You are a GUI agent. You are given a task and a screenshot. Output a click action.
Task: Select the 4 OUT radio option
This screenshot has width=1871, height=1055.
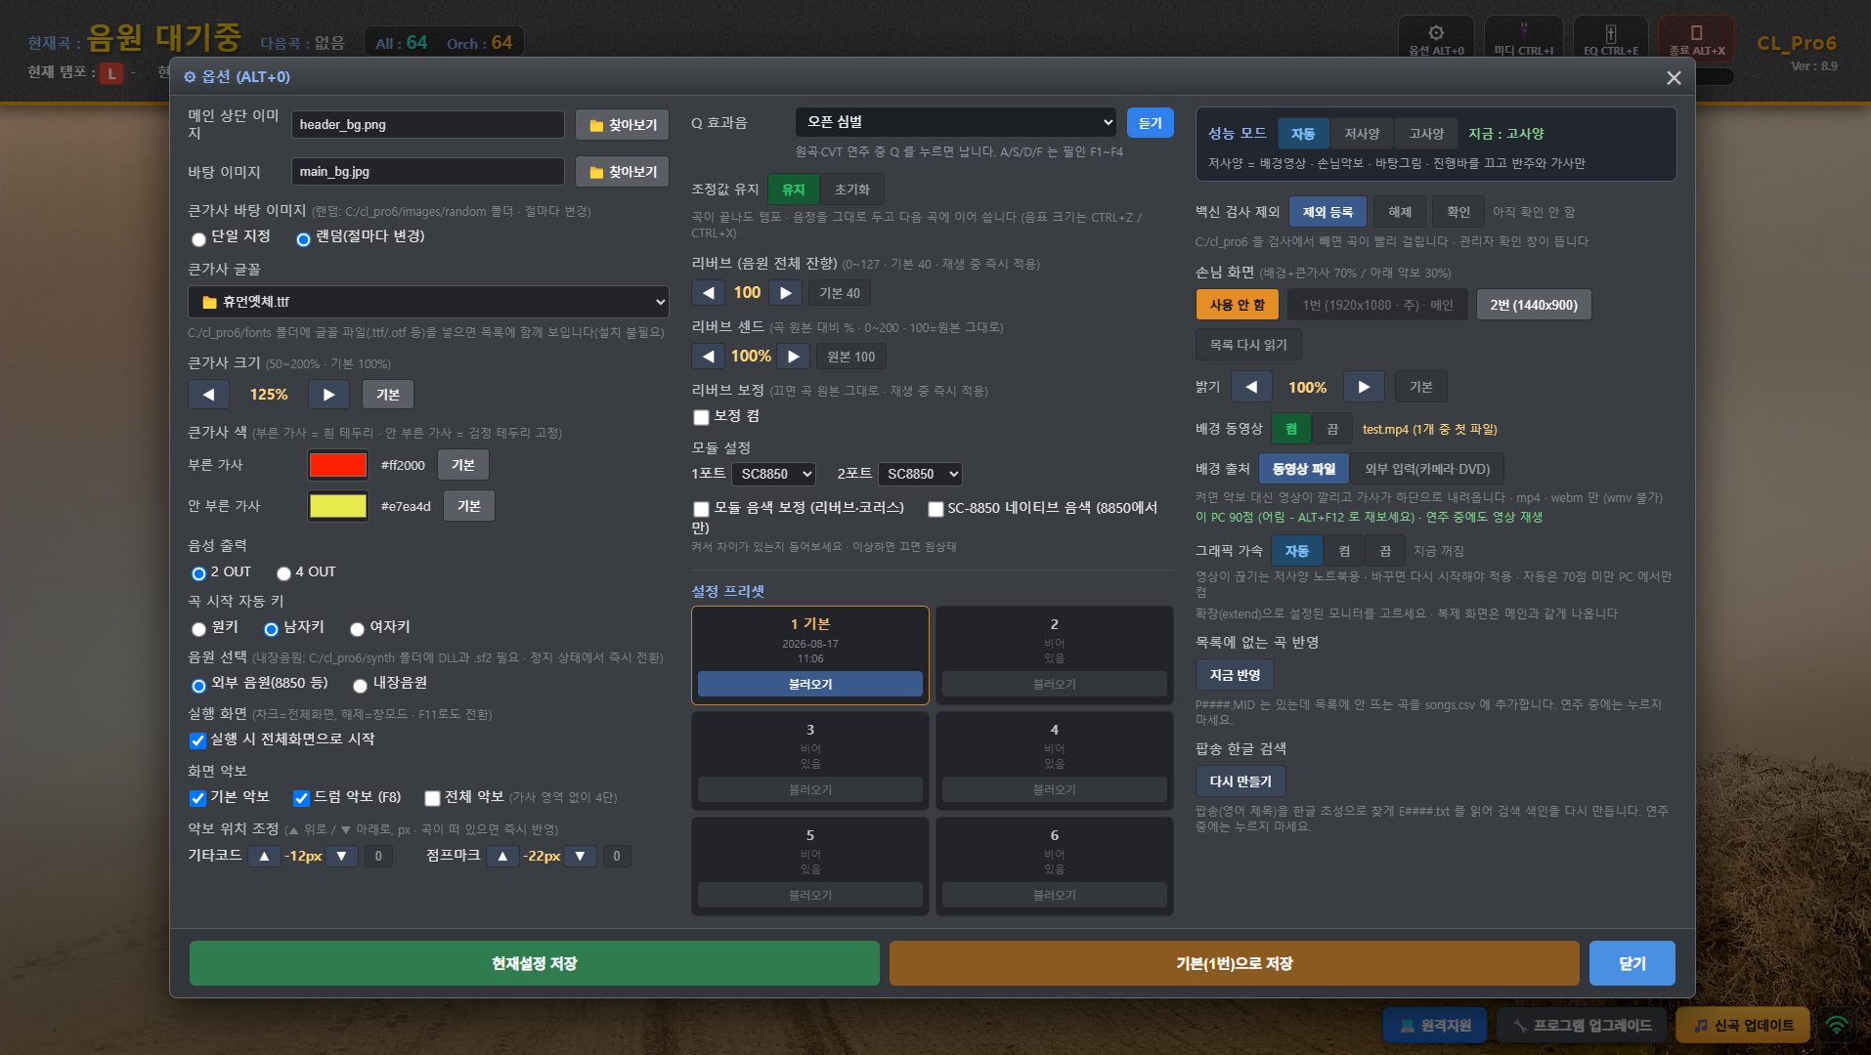click(x=283, y=573)
